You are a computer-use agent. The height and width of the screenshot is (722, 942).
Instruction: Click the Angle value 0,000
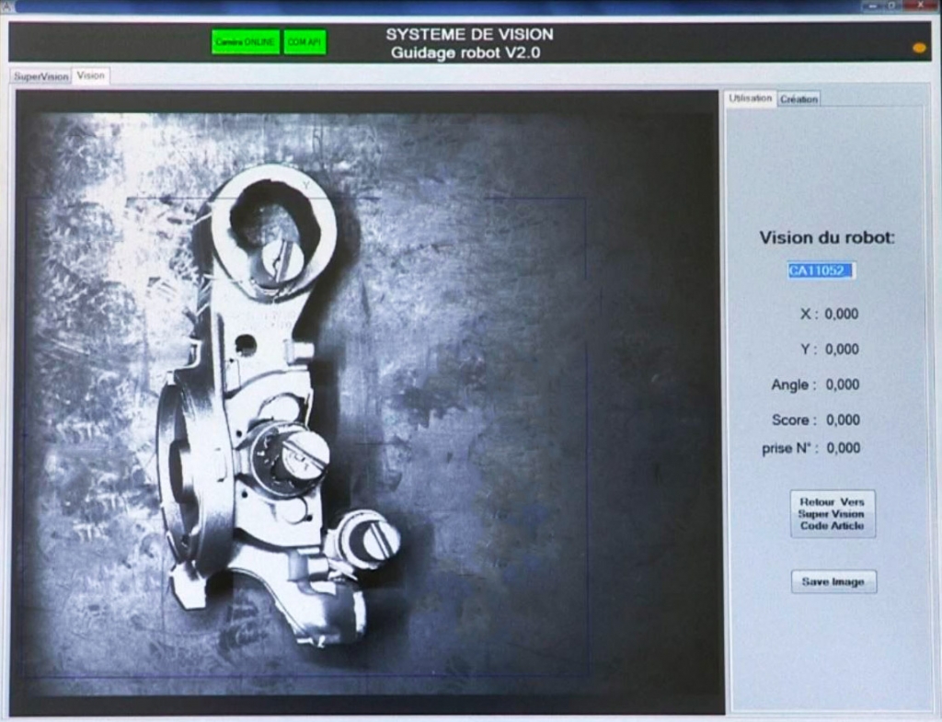click(x=843, y=384)
